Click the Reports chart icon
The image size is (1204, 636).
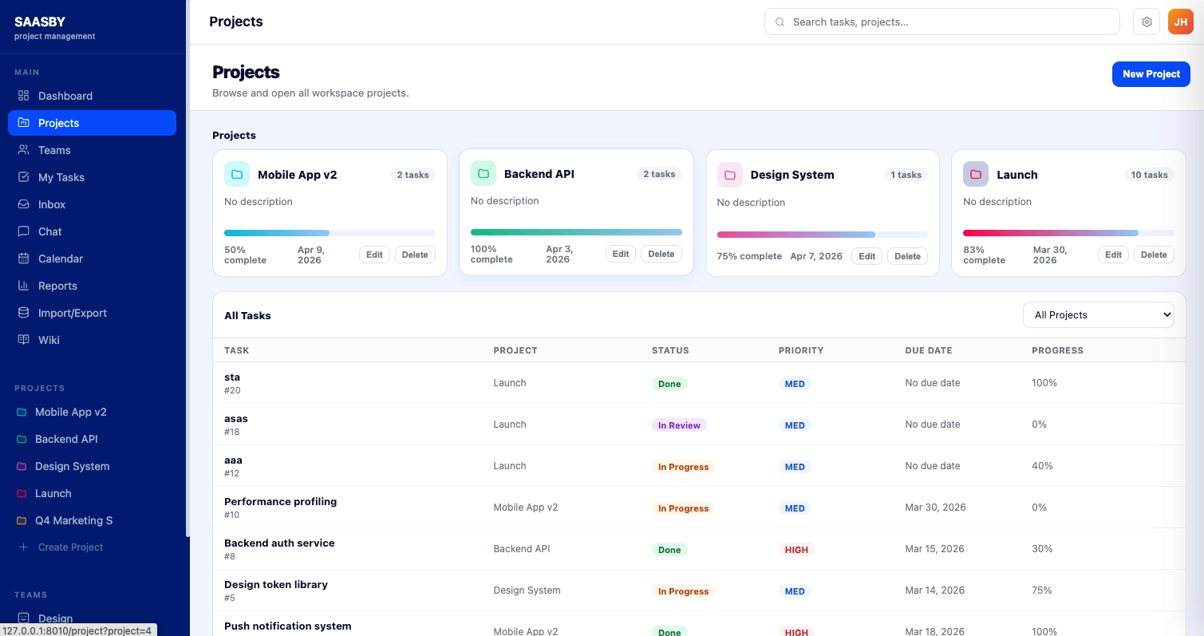pyautogui.click(x=23, y=286)
